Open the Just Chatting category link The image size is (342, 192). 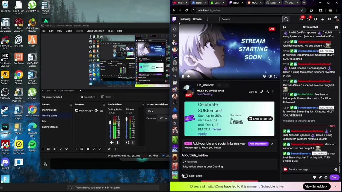[x=204, y=94]
